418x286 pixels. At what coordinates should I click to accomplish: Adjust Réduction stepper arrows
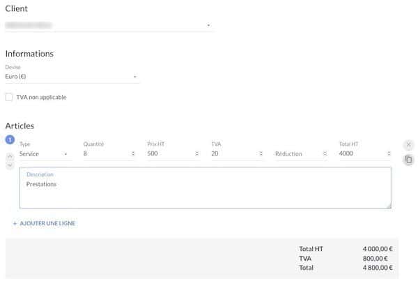click(x=325, y=154)
